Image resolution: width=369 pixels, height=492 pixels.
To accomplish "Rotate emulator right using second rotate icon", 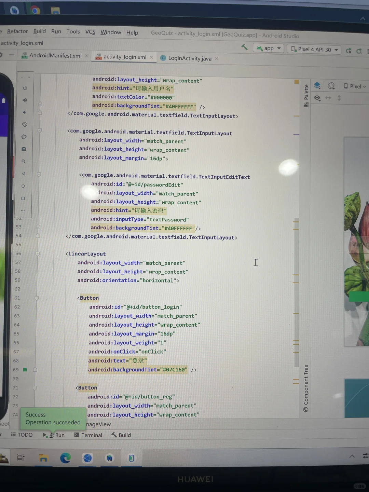I will (24, 137).
